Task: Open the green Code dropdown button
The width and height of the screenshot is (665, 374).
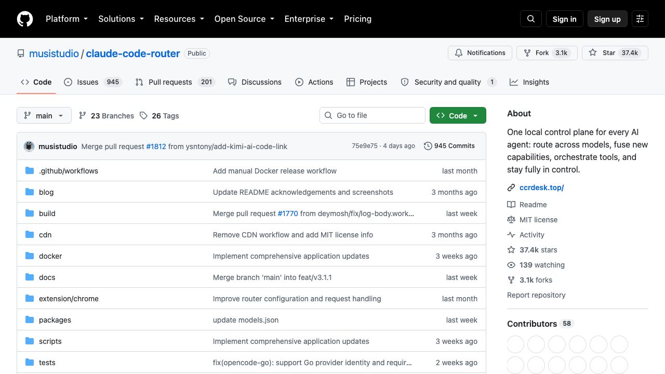Action: (458, 115)
